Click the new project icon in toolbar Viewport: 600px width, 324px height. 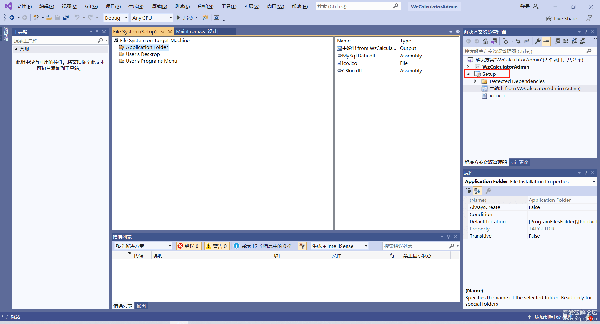tap(36, 18)
